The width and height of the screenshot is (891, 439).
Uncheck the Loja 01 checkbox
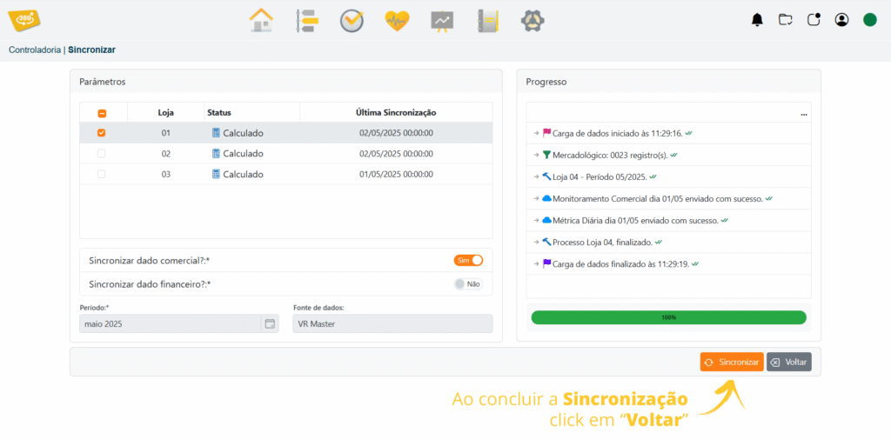tap(101, 133)
